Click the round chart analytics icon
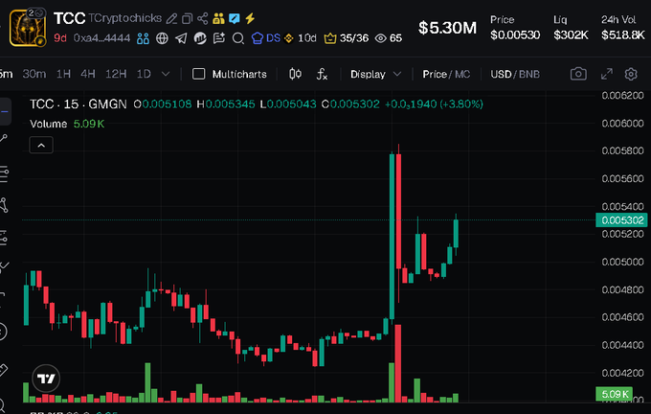This screenshot has height=414, width=651. coord(200,38)
